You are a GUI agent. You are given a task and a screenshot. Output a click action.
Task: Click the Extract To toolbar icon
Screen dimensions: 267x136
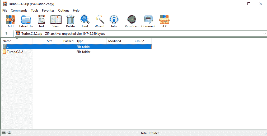coord(26,21)
